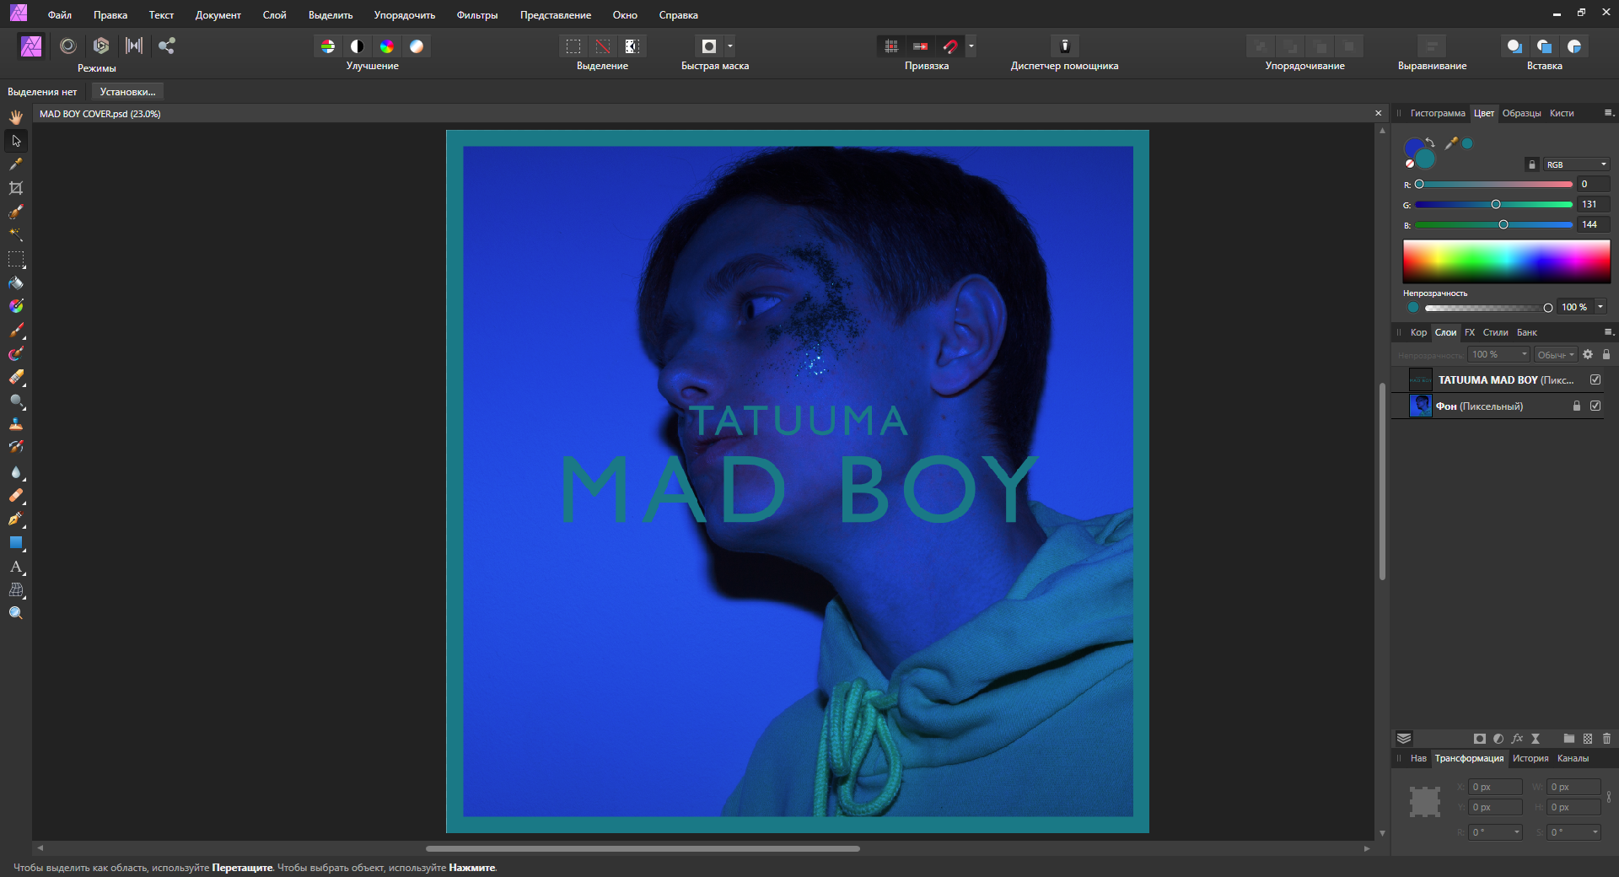Select the Crop tool
This screenshot has height=877, width=1619.
16,188
